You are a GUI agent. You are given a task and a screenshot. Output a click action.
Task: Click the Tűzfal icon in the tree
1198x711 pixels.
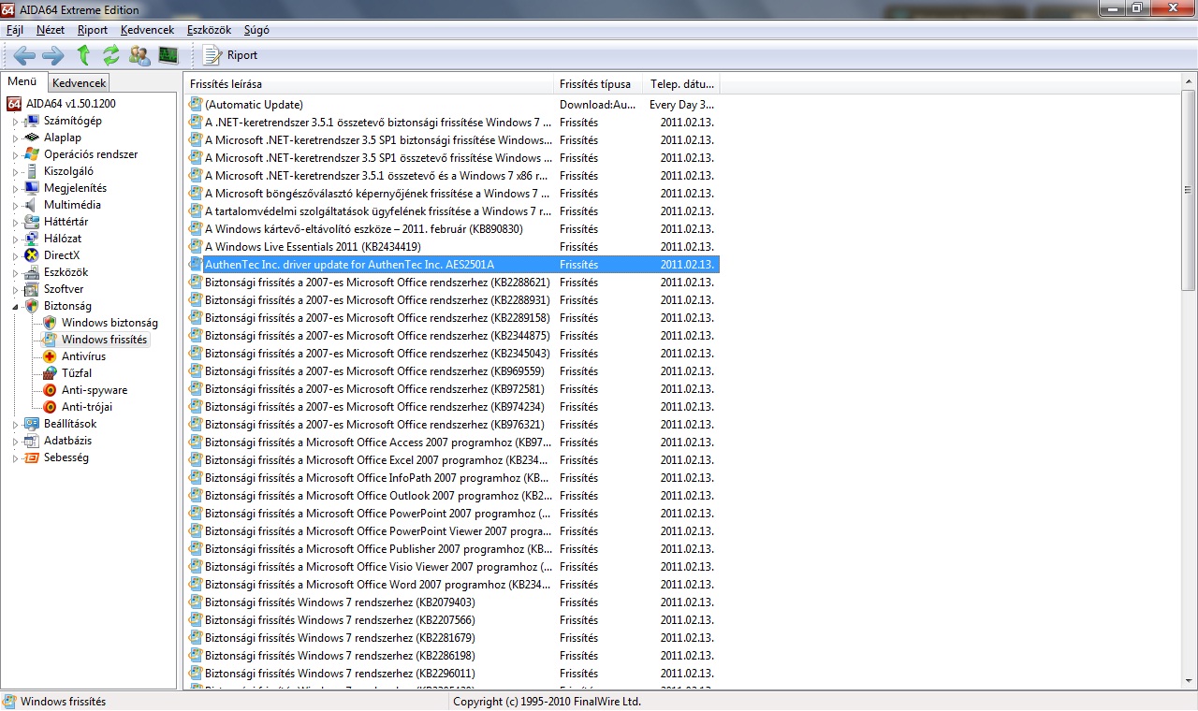tap(50, 373)
